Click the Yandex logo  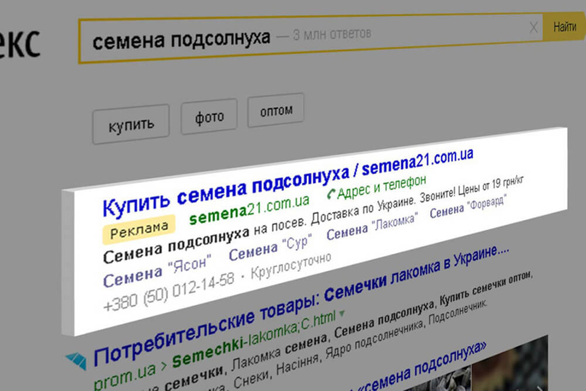click(x=19, y=44)
